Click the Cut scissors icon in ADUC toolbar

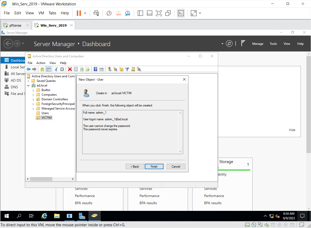pyautogui.click(x=56, y=69)
